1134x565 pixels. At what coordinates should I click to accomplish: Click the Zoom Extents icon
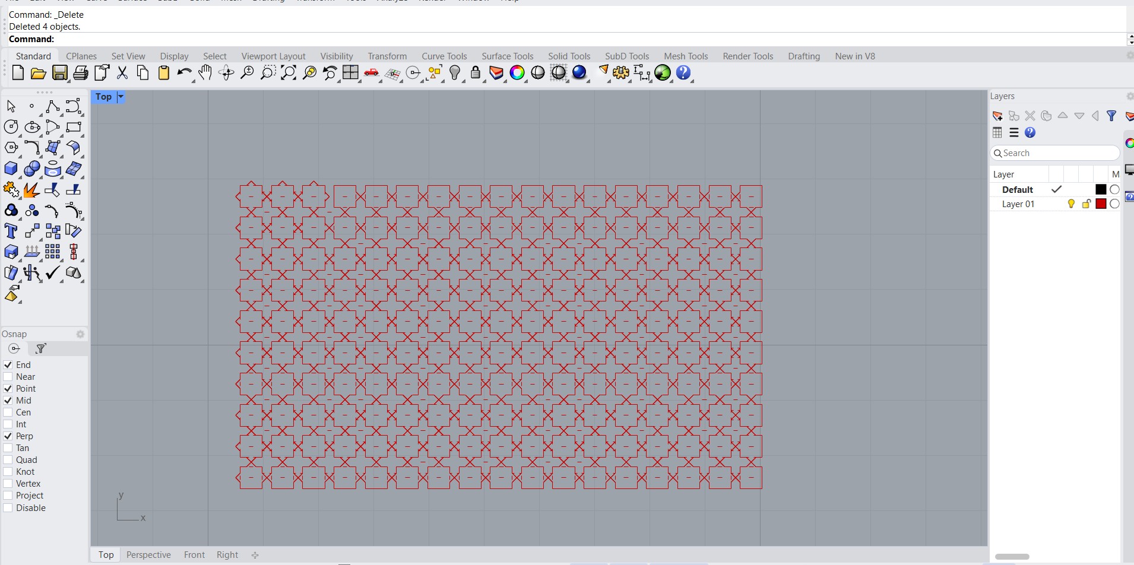pyautogui.click(x=289, y=73)
